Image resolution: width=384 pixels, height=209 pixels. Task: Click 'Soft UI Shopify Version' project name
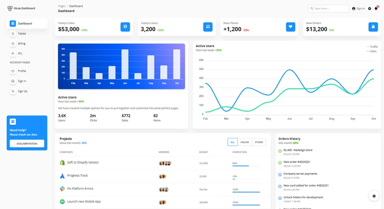[x=83, y=162]
